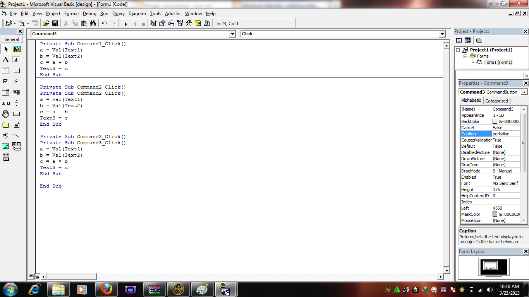Click View Code in the Project Explorer panel
Viewport: 529px width, 297px height.
coord(459,40)
